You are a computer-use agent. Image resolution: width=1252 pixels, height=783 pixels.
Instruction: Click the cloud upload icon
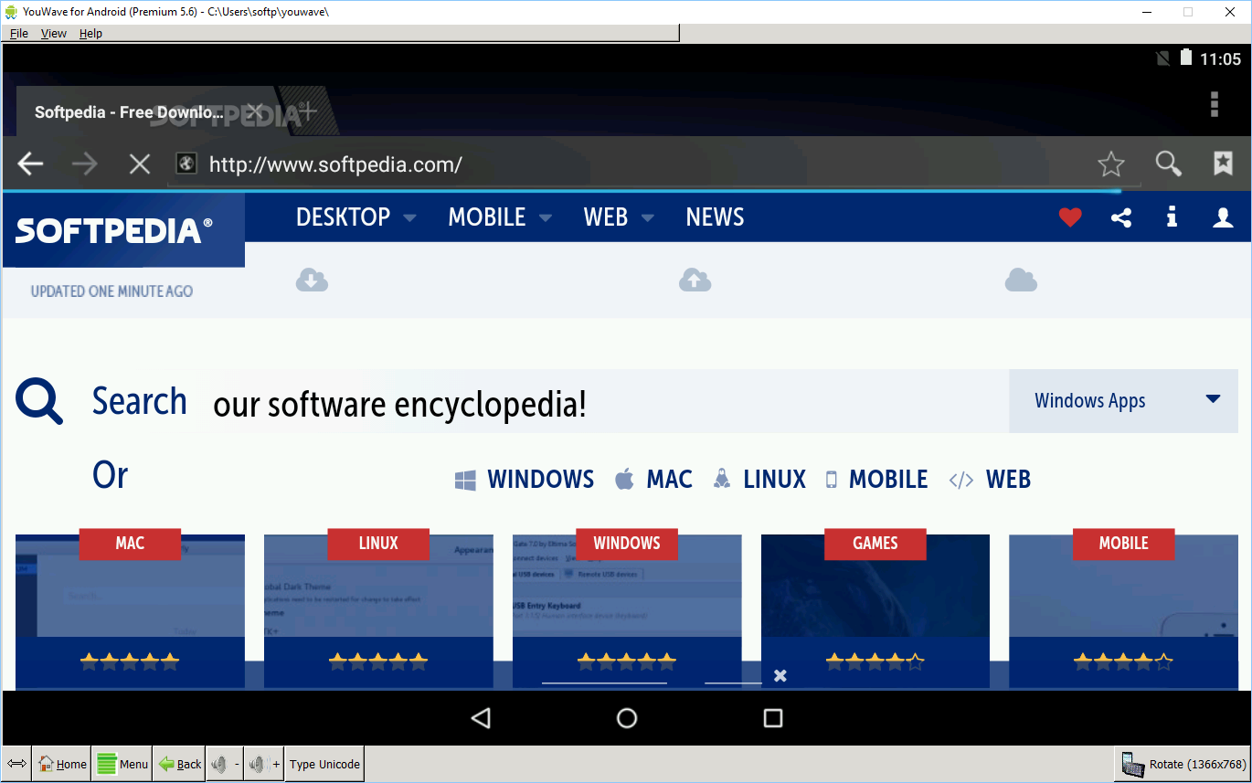(x=695, y=280)
